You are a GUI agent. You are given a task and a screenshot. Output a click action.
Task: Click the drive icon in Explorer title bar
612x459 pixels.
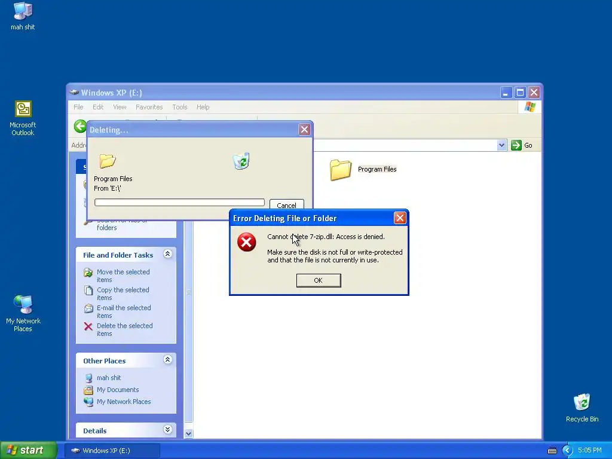click(74, 93)
